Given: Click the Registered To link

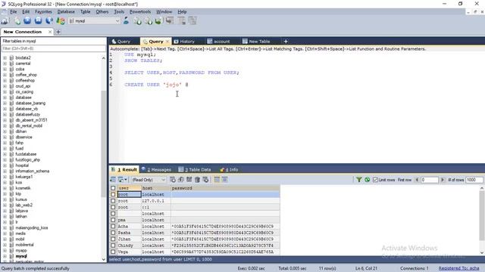Looking at the screenshot, I should point(458,269).
